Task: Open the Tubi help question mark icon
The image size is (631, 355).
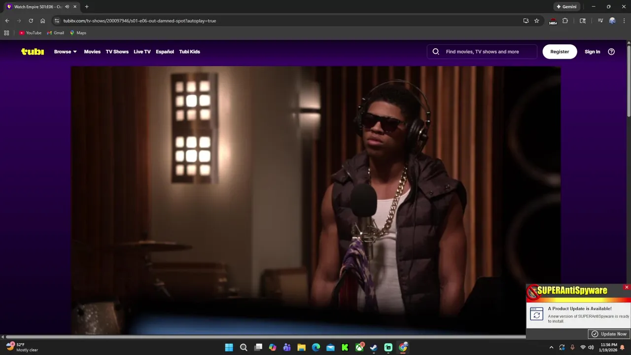Action: [611, 51]
